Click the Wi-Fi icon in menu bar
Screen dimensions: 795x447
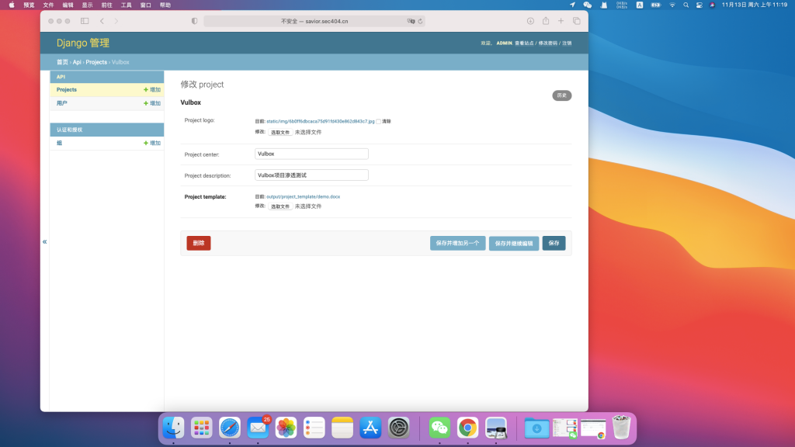click(672, 5)
